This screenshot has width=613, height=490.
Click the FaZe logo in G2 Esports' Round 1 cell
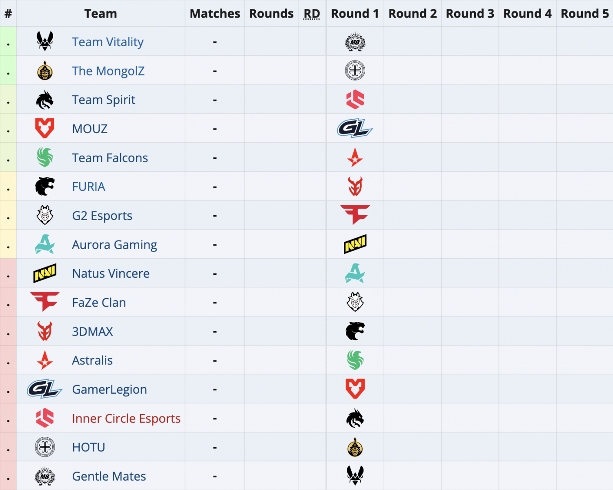(355, 215)
